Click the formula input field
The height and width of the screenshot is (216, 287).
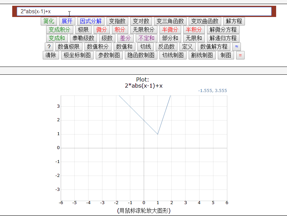[144, 11]
